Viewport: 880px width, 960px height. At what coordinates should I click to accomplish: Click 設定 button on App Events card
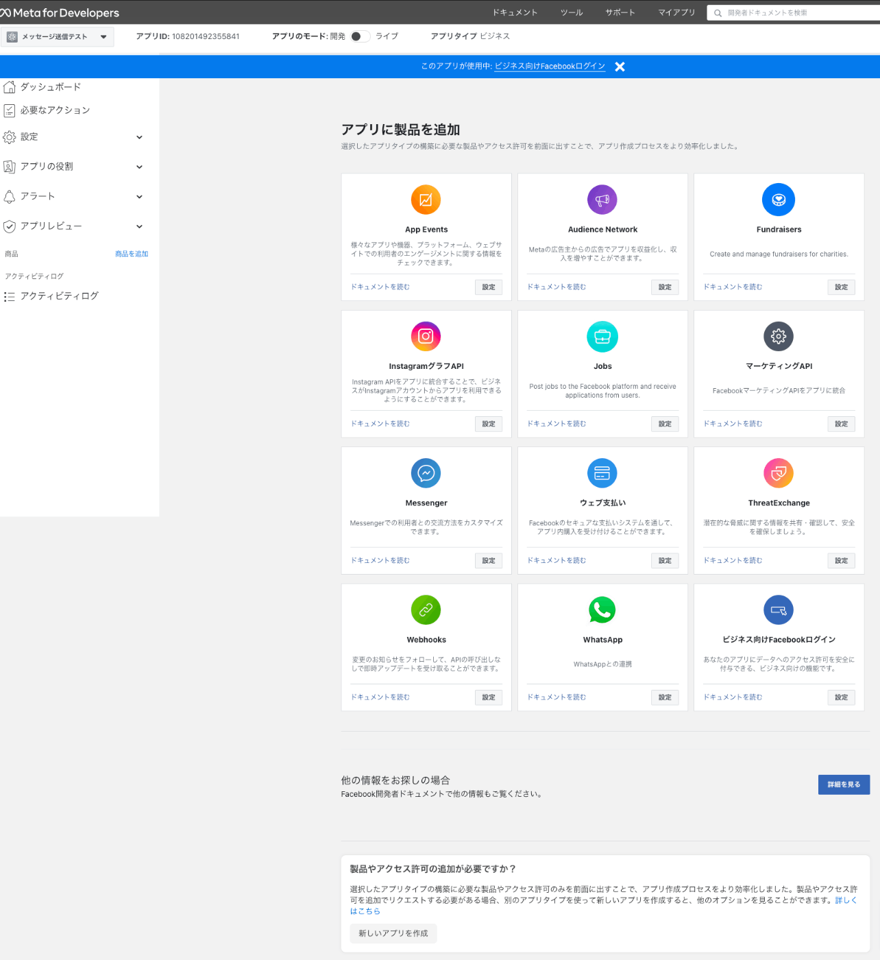click(489, 287)
